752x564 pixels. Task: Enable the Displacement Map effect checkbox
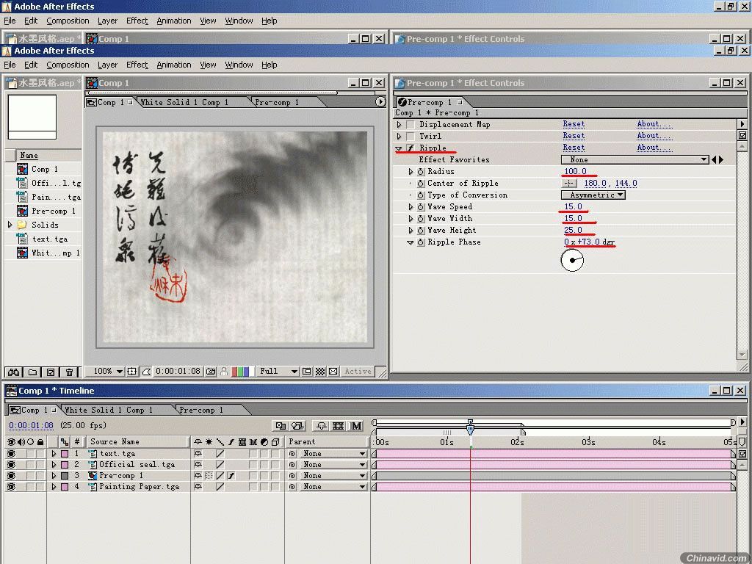tap(411, 124)
